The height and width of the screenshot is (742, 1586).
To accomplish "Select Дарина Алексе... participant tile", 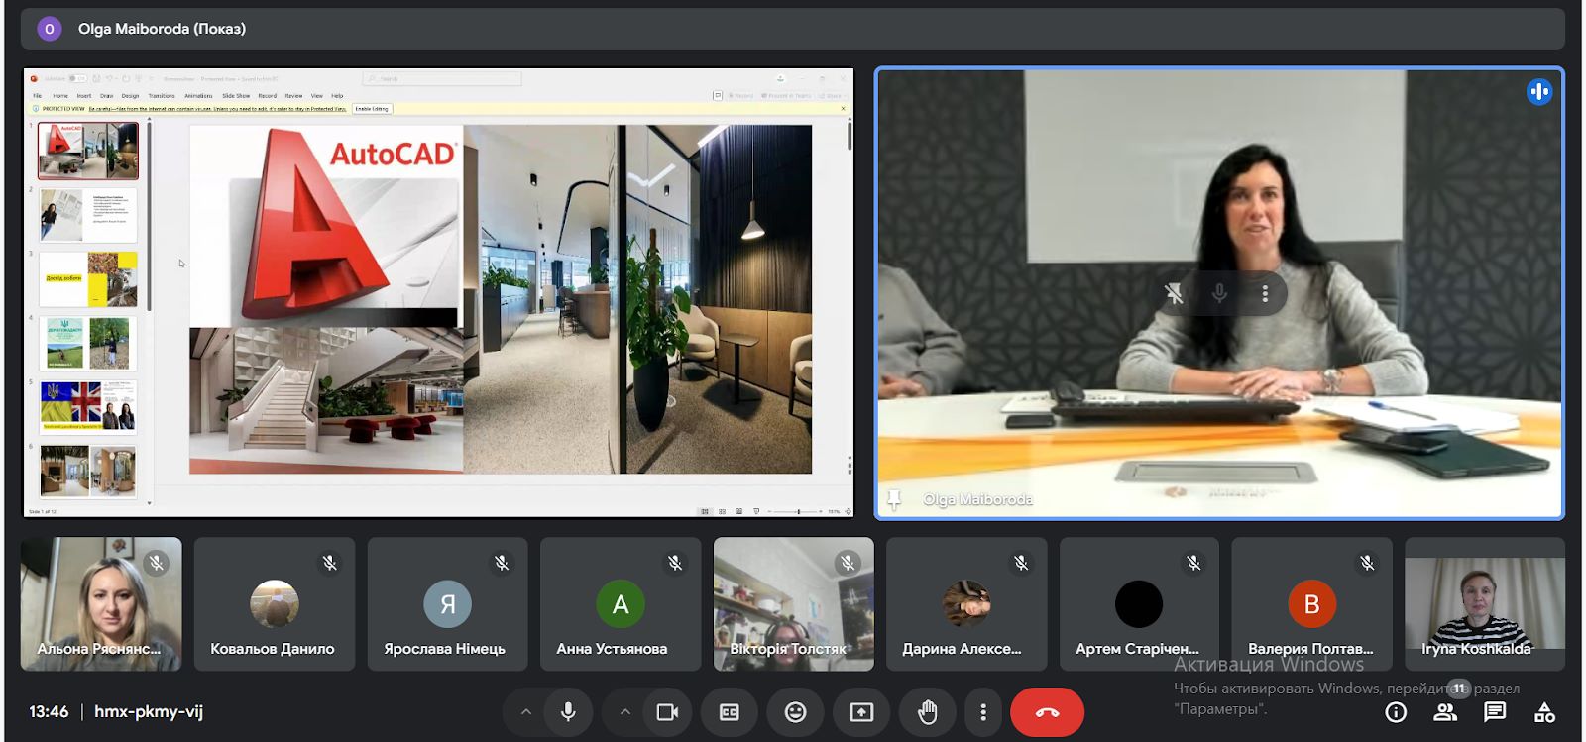I will click(966, 604).
